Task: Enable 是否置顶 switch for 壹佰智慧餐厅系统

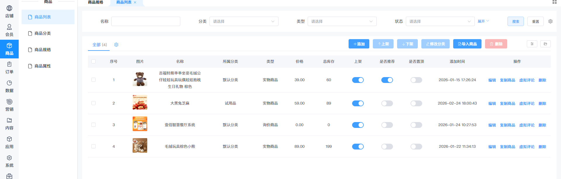Action: (416, 125)
